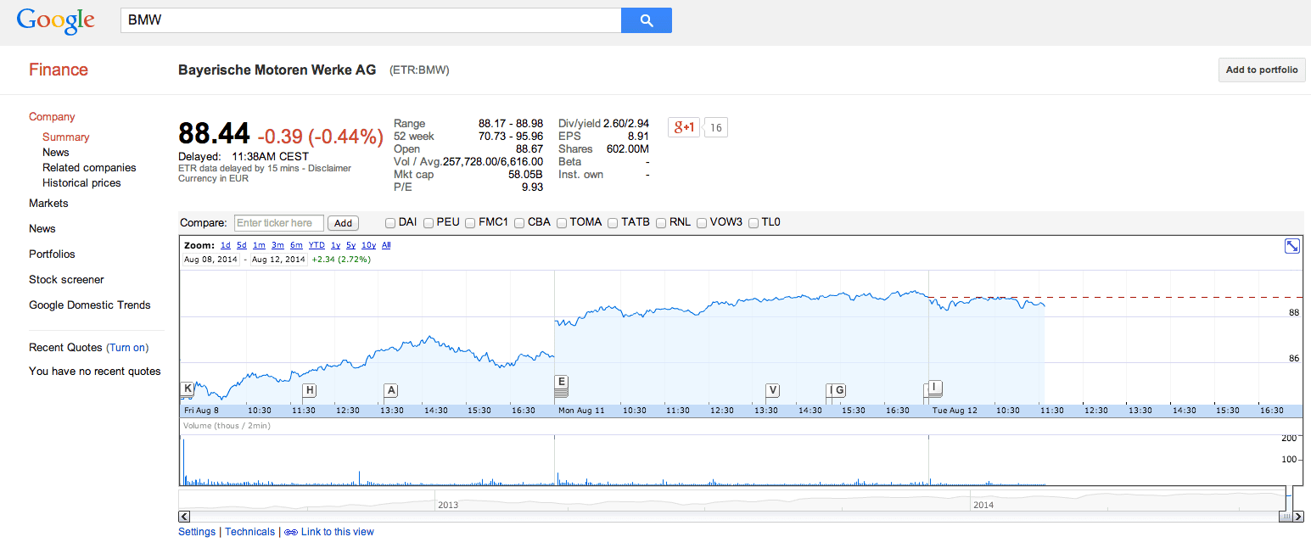Click the g+1 share button
The width and height of the screenshot is (1311, 548).
point(684,127)
